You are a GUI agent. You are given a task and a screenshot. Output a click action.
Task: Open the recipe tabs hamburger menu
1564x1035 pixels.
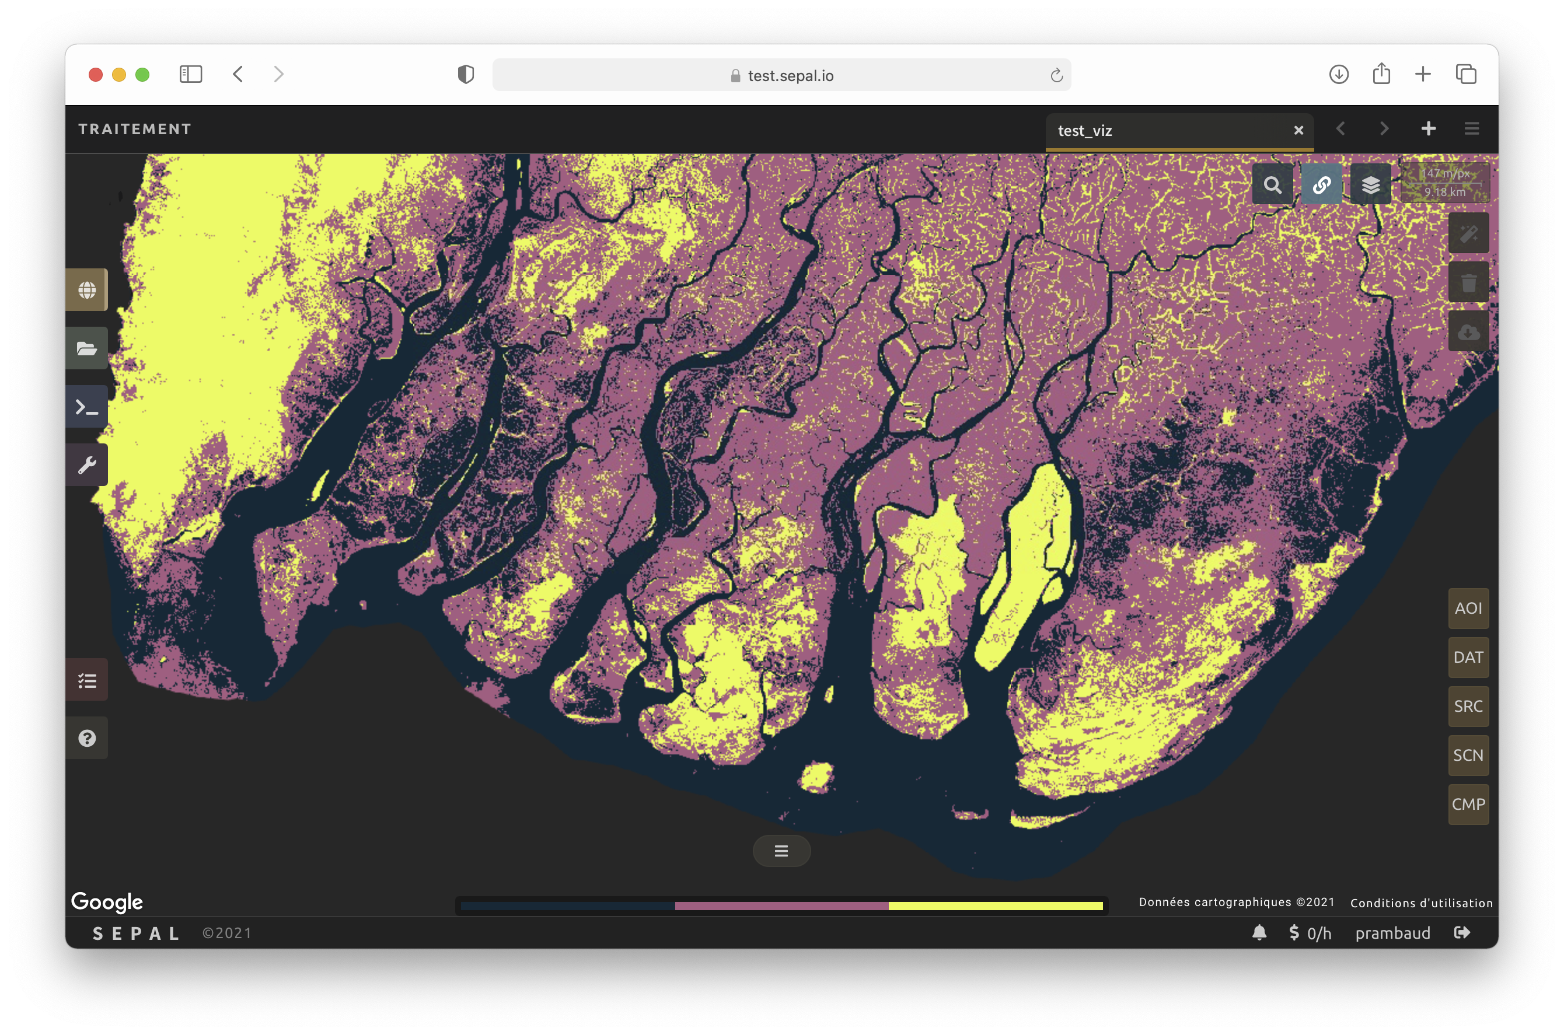point(1472,129)
